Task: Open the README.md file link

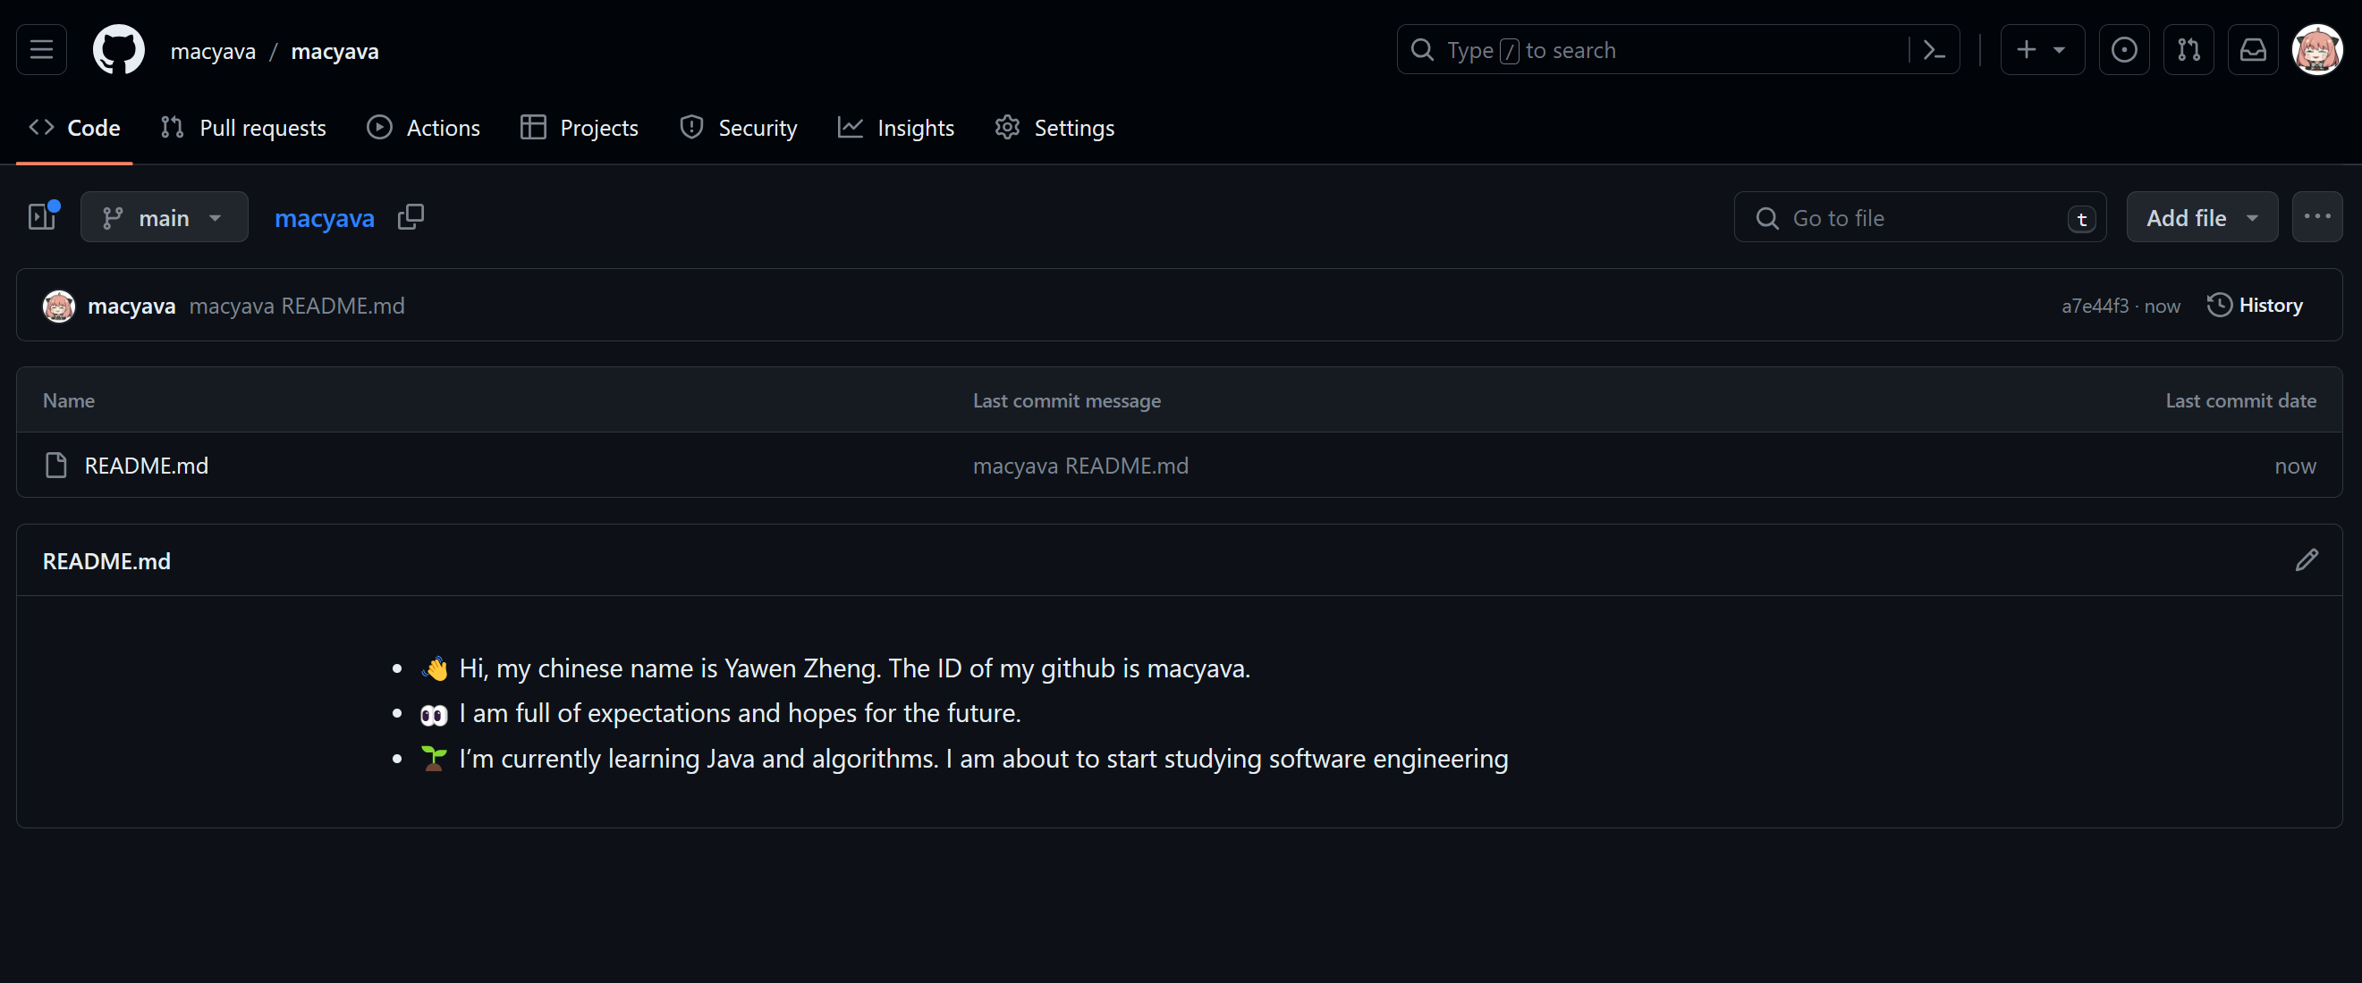Action: click(x=146, y=466)
